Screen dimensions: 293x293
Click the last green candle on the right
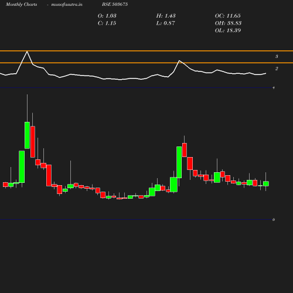[x=266, y=183]
